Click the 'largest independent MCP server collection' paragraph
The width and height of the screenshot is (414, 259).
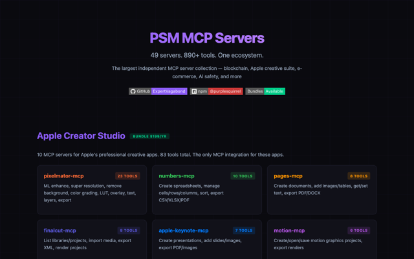point(207,73)
